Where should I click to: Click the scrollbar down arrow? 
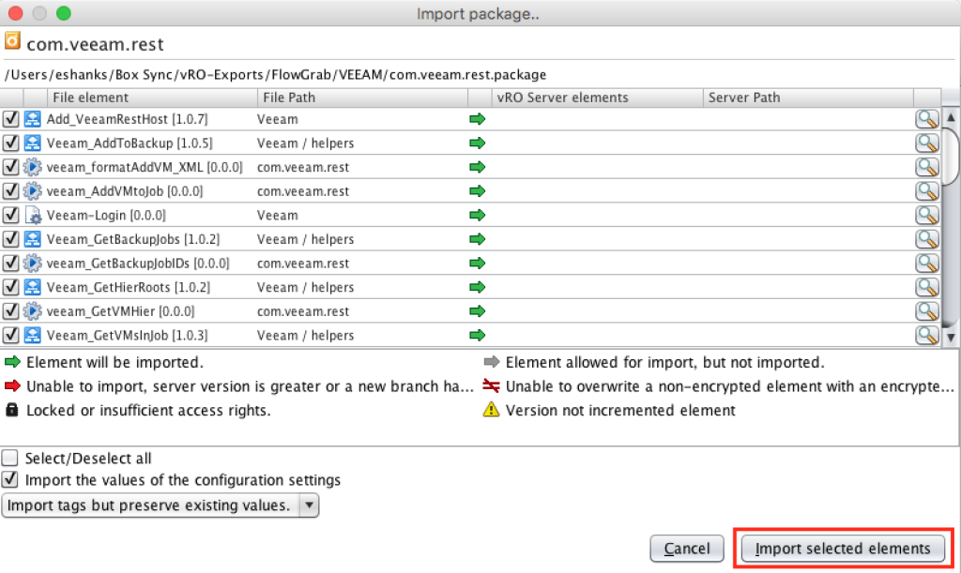pyautogui.click(x=950, y=339)
